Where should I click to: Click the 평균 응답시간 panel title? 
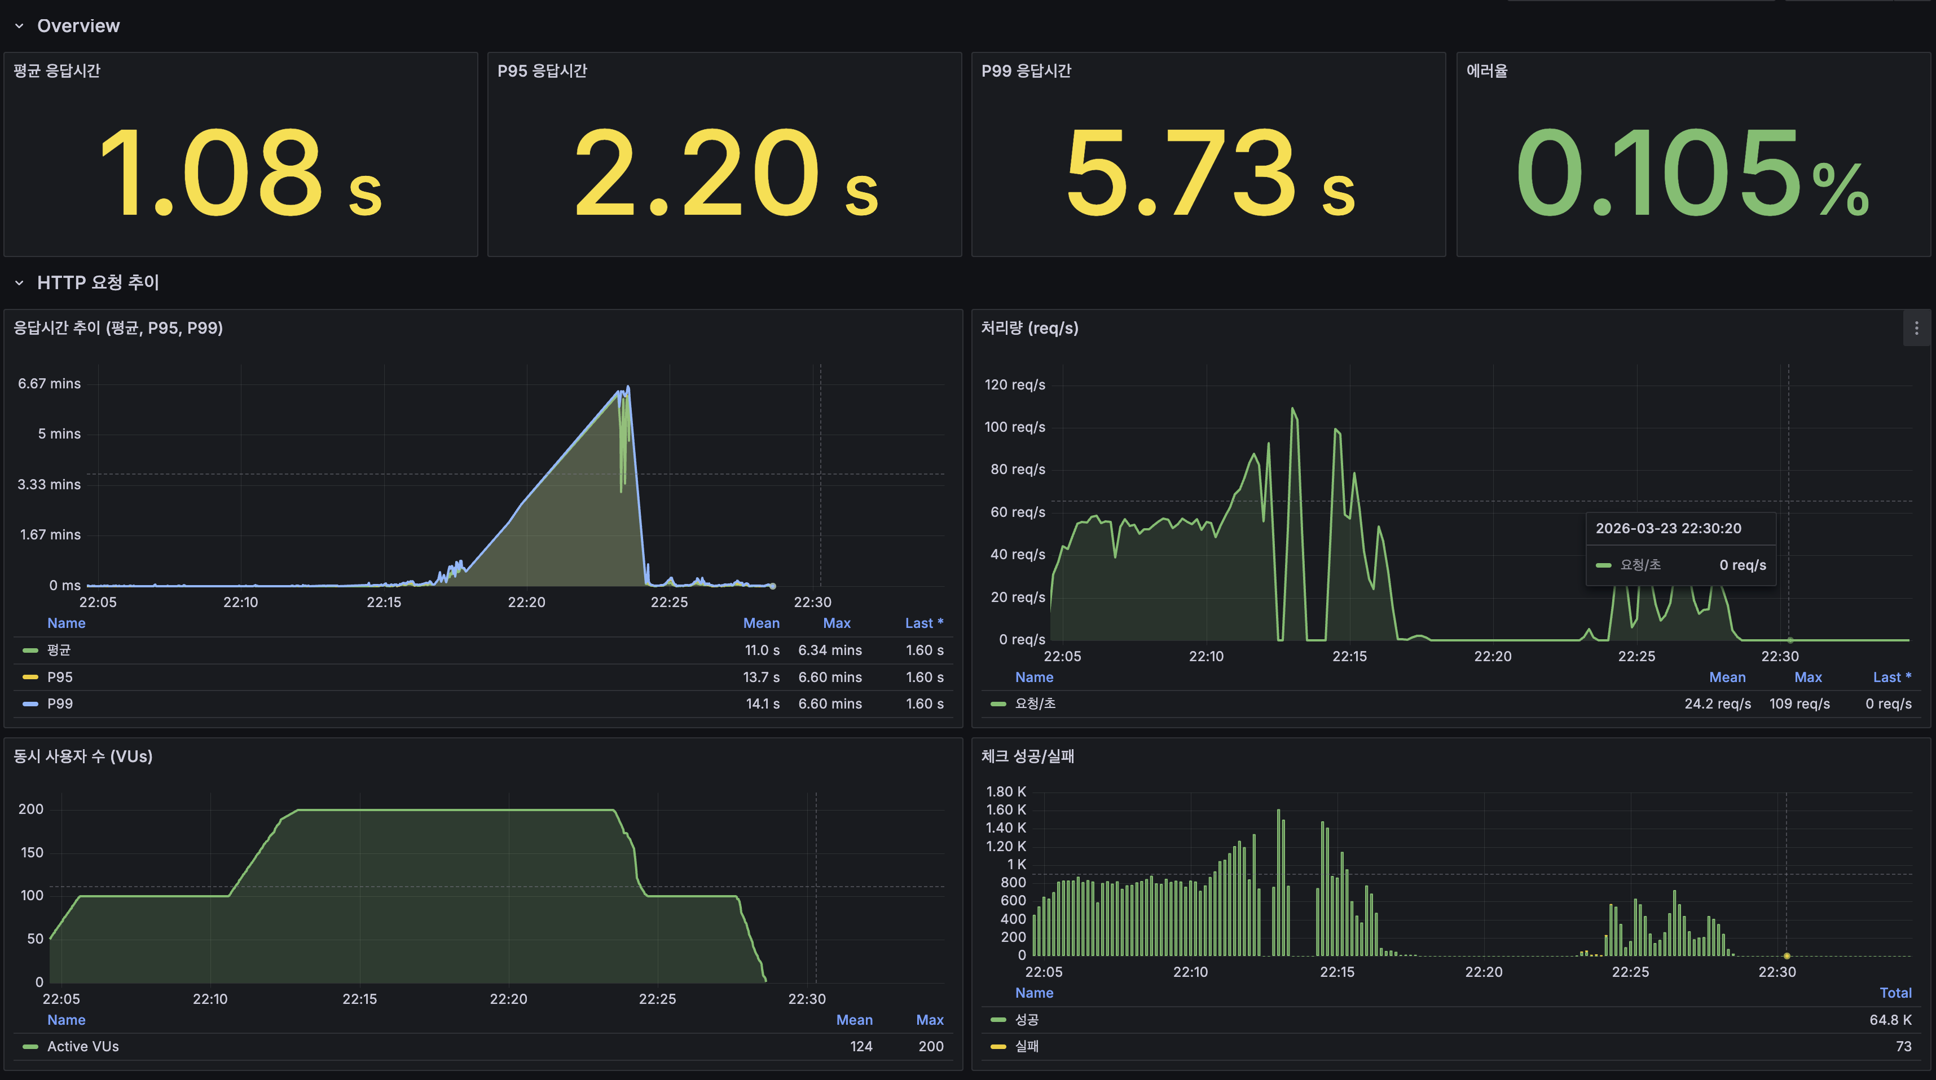pyautogui.click(x=57, y=70)
